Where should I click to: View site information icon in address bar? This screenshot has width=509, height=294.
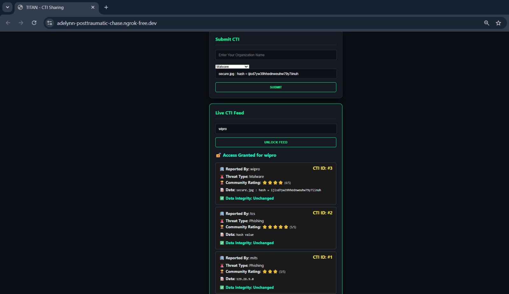coord(50,23)
